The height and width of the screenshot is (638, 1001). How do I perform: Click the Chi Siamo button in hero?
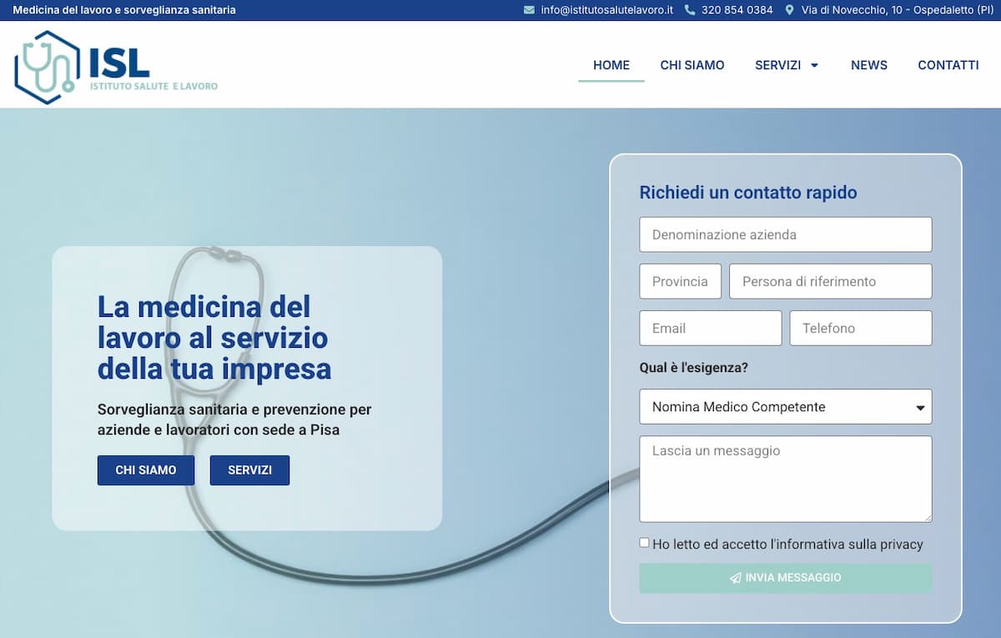(146, 470)
